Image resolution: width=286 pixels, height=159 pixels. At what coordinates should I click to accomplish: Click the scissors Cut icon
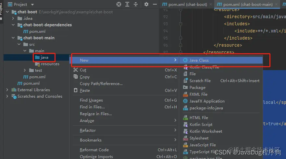click(76, 70)
